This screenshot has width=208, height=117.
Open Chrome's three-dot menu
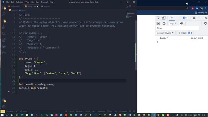(206, 8)
